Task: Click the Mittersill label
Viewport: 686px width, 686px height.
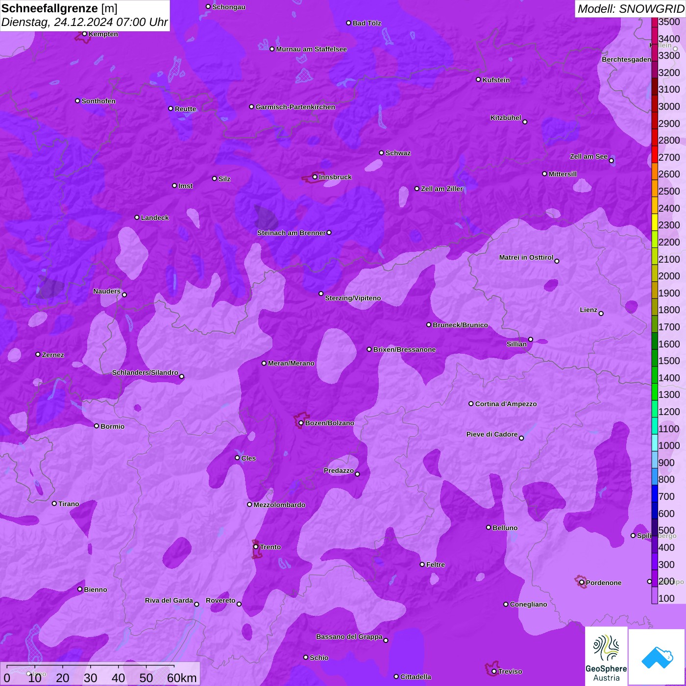Action: coord(563,174)
